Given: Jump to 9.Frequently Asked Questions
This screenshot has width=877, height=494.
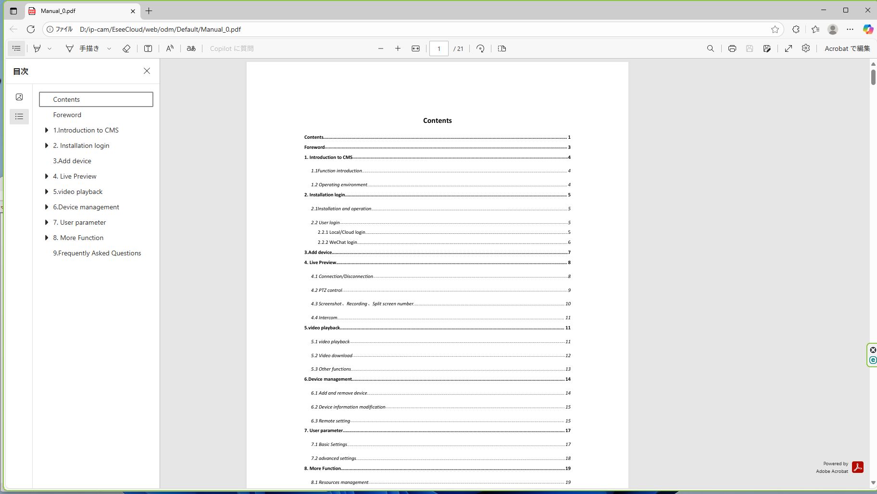Looking at the screenshot, I should click(97, 253).
